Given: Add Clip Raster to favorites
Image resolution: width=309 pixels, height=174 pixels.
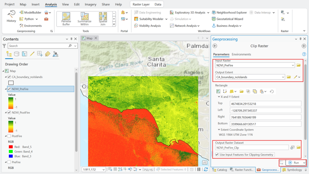Looking at the screenshot, I should (304, 46).
